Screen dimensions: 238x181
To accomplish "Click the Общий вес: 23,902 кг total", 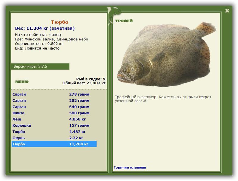I will (84, 83).
